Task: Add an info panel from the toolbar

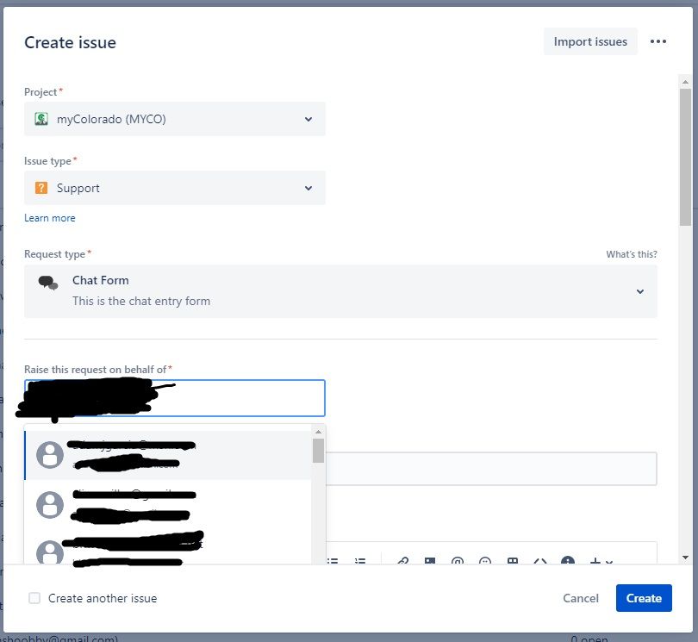Action: click(568, 561)
